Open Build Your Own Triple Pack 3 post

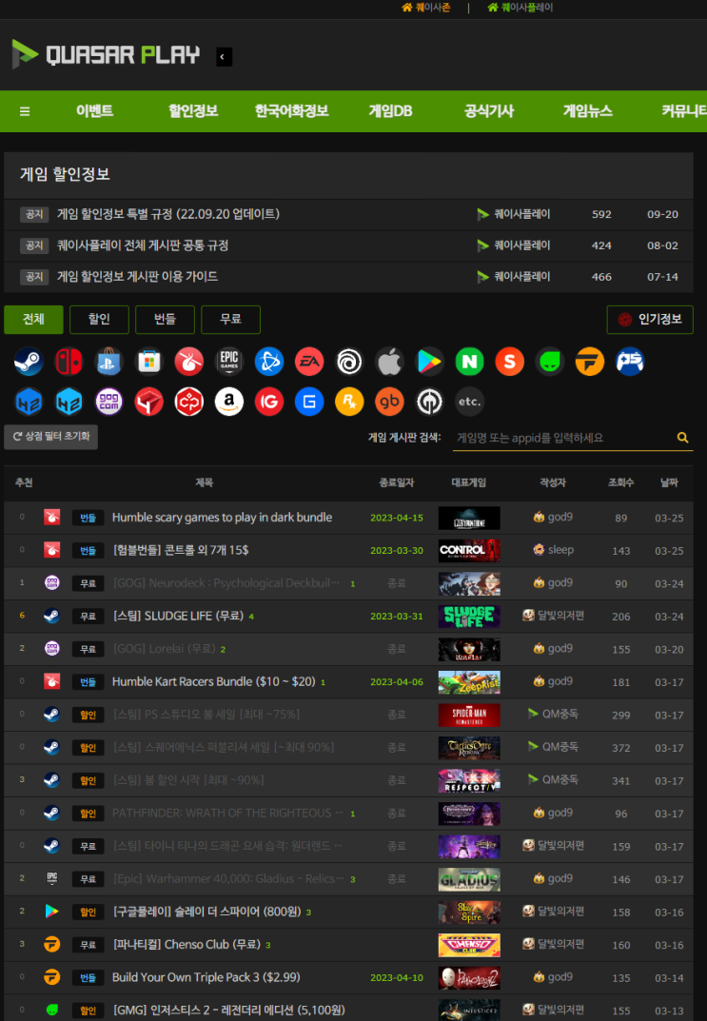click(206, 977)
